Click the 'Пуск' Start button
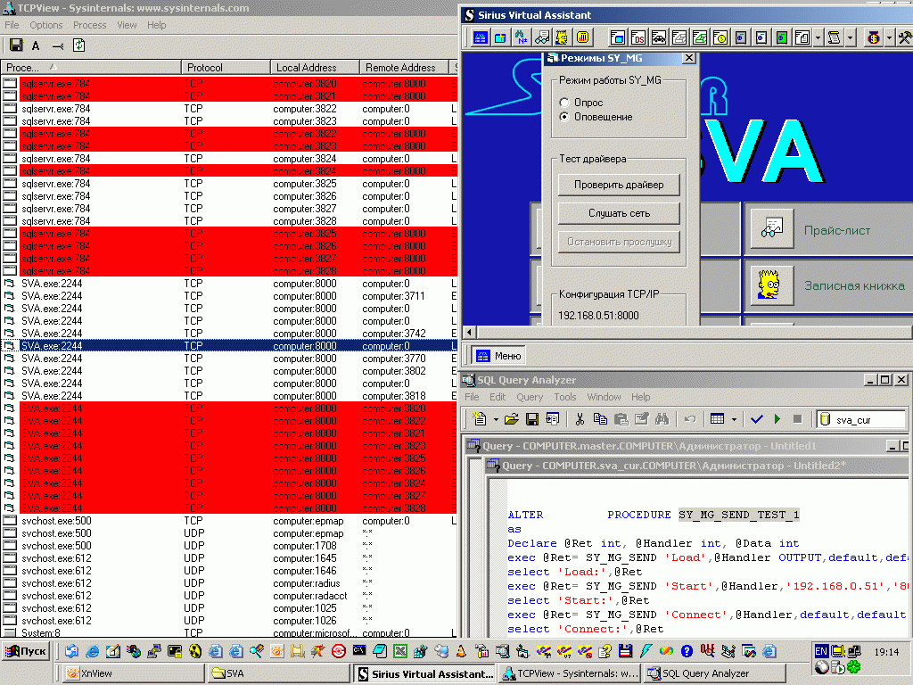This screenshot has width=913, height=685. pos(26,650)
